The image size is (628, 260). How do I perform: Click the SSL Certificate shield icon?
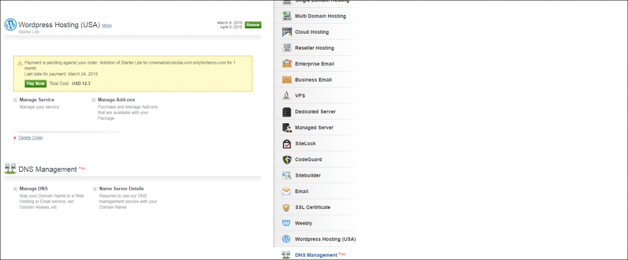coord(286,207)
